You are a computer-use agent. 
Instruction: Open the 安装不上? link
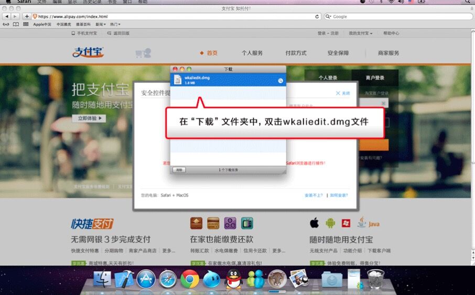pos(314,195)
